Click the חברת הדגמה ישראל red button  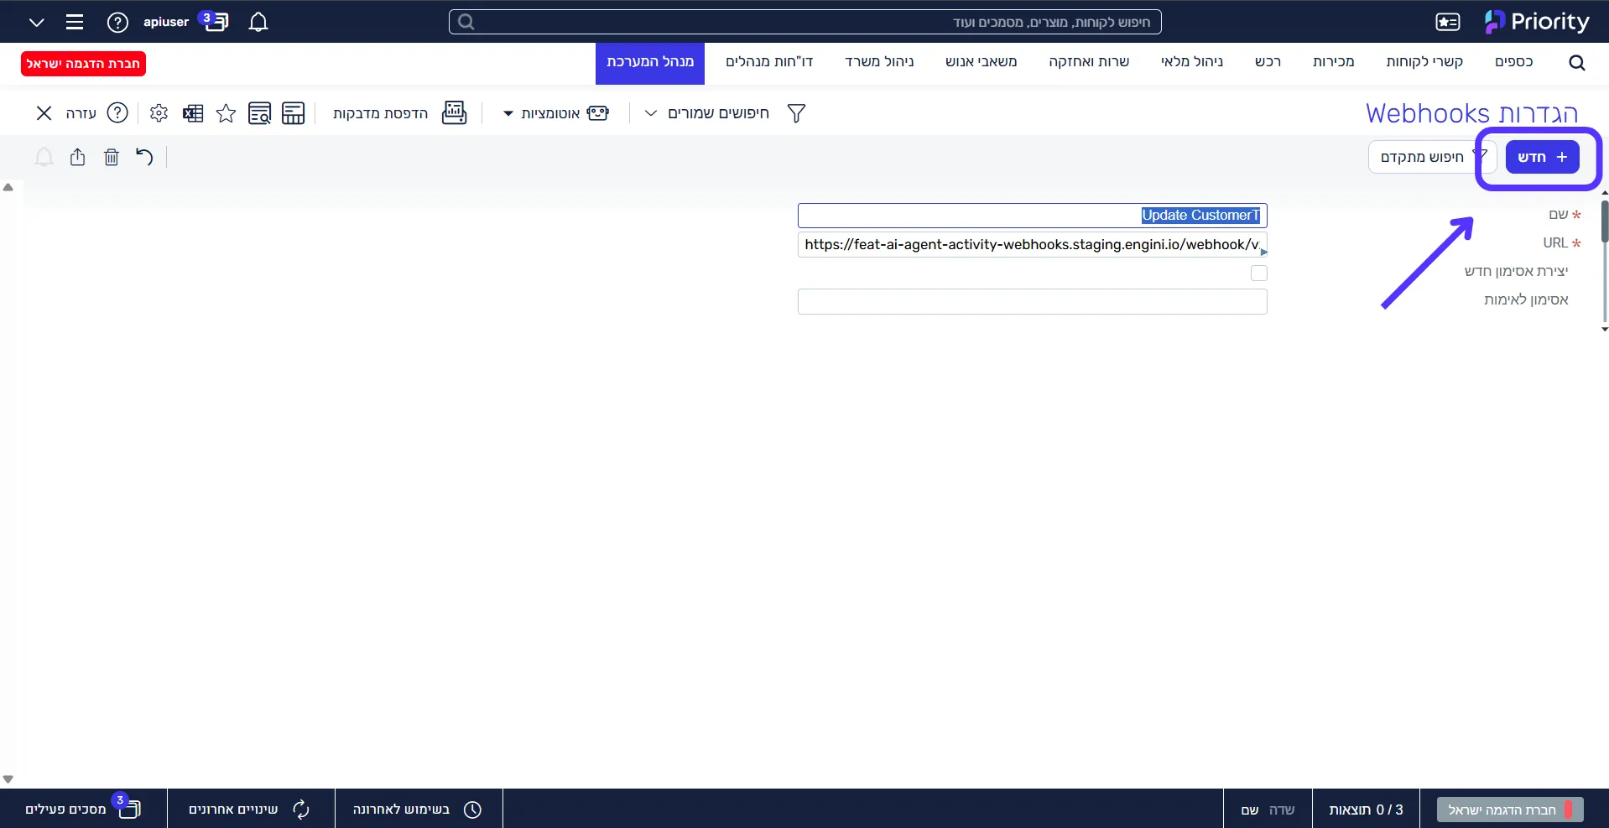click(x=83, y=64)
